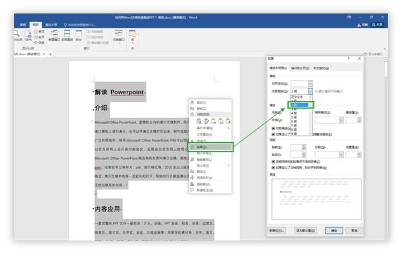Image resolution: width=402 pixels, height=256 pixels.
Task: Open the Zoom magnifier tool in ribbon
Action: coord(17,35)
